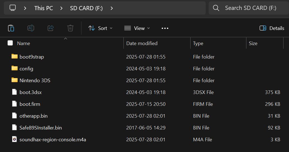Click the monitor icon in the address bar

point(13,8)
